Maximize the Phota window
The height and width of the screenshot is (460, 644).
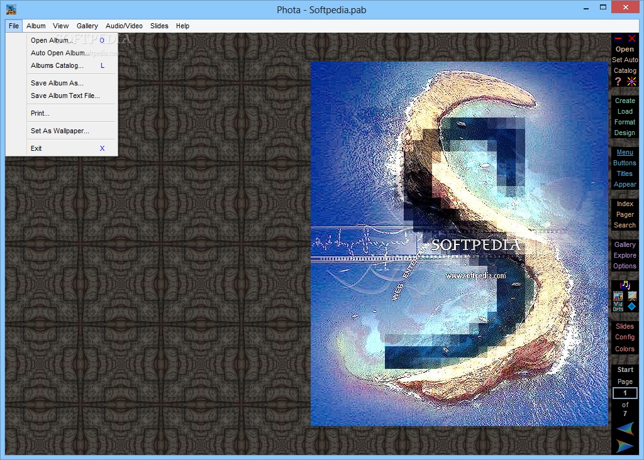click(x=603, y=8)
